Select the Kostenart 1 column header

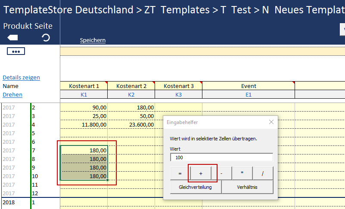[x=84, y=86]
